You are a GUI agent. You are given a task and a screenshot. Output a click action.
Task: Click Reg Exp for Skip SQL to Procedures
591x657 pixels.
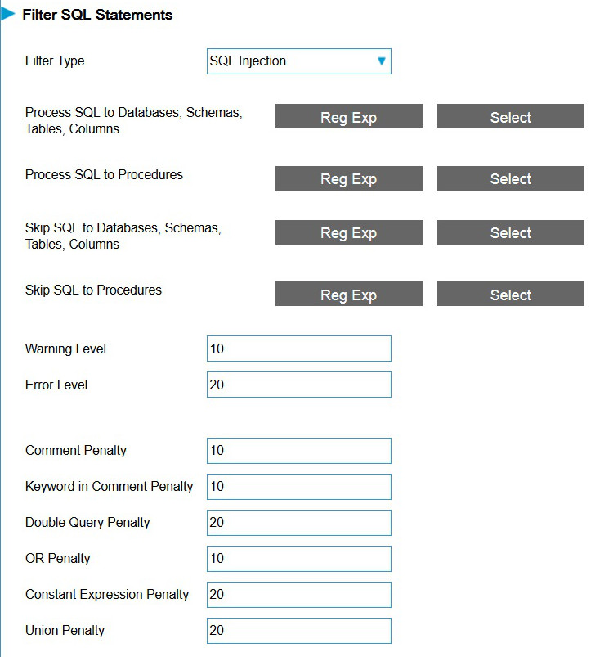(x=348, y=295)
